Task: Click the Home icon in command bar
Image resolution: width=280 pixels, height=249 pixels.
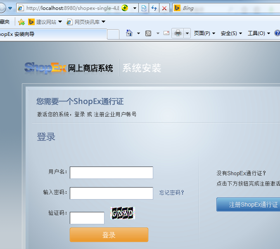Action: pos(129,33)
